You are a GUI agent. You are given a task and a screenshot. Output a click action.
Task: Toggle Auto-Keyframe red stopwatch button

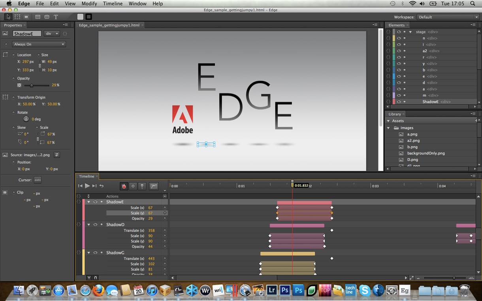tap(124, 186)
